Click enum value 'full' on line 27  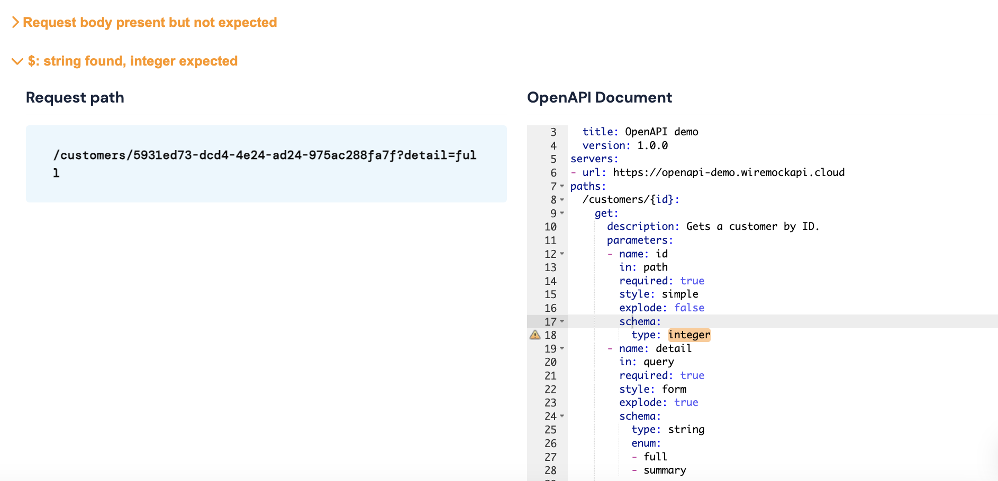[x=655, y=457]
